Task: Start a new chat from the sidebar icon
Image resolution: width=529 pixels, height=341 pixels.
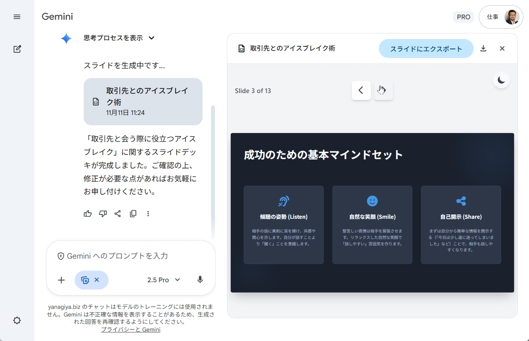Action: click(x=17, y=49)
